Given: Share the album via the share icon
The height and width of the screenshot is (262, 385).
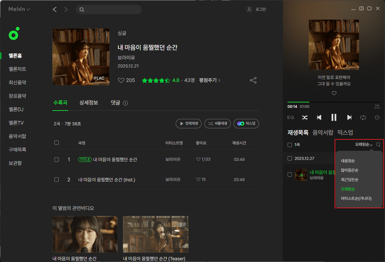Looking at the screenshot, I should (x=253, y=80).
